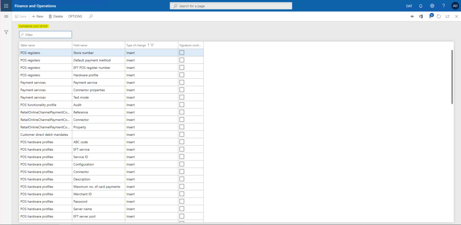Sort by Table name column header
The height and width of the screenshot is (225, 461).
click(x=45, y=45)
